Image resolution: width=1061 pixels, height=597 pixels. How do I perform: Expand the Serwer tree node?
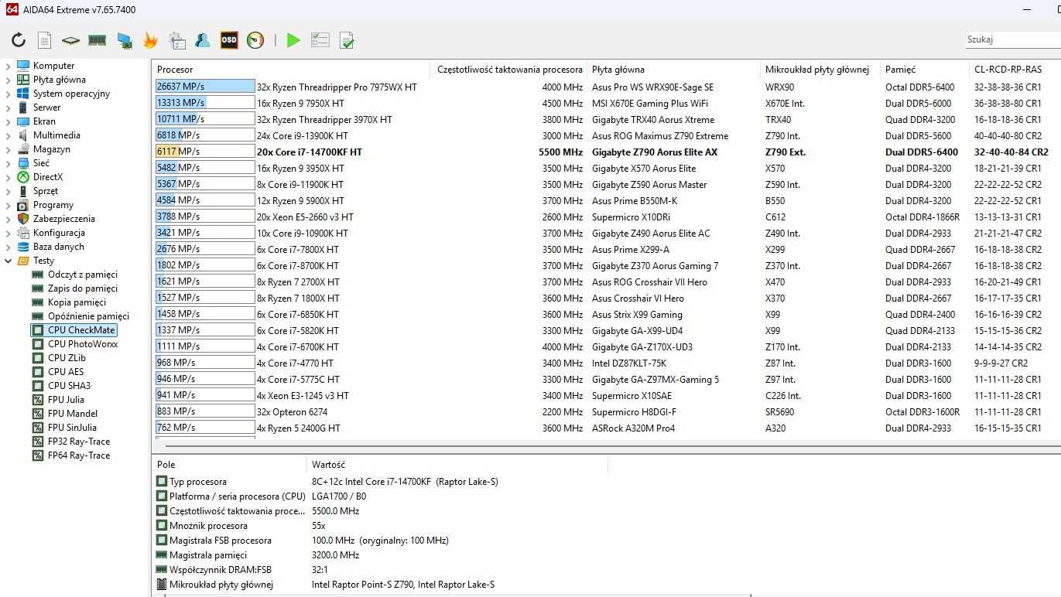tap(9, 107)
